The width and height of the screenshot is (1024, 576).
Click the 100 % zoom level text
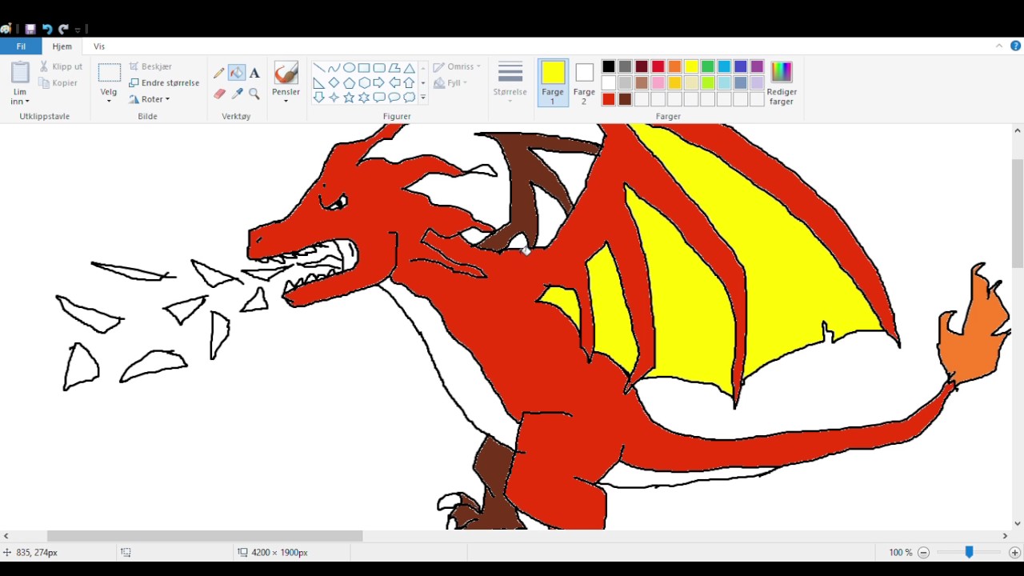(900, 552)
